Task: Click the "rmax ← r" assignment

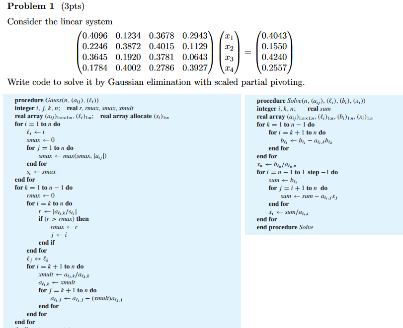Action: (x=64, y=227)
